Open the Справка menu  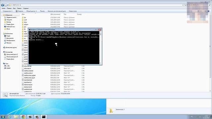(x=26, y=8)
